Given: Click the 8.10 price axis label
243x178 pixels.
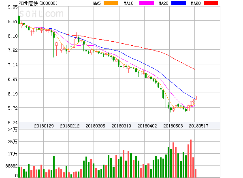Looking at the screenshot, I should tap(13, 36).
